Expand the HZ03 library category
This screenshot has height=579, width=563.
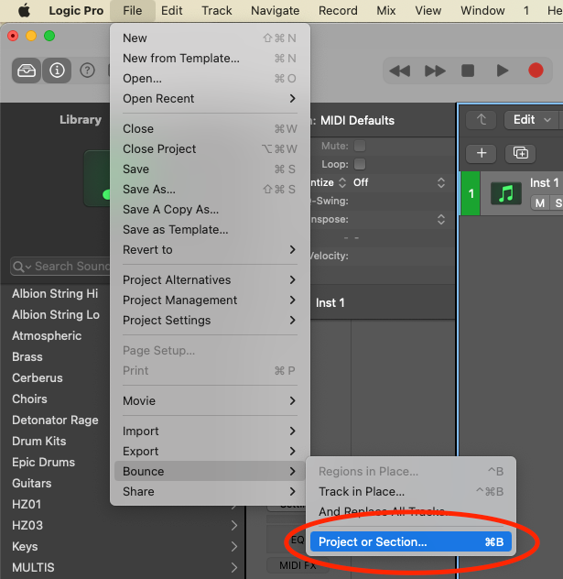click(x=234, y=525)
